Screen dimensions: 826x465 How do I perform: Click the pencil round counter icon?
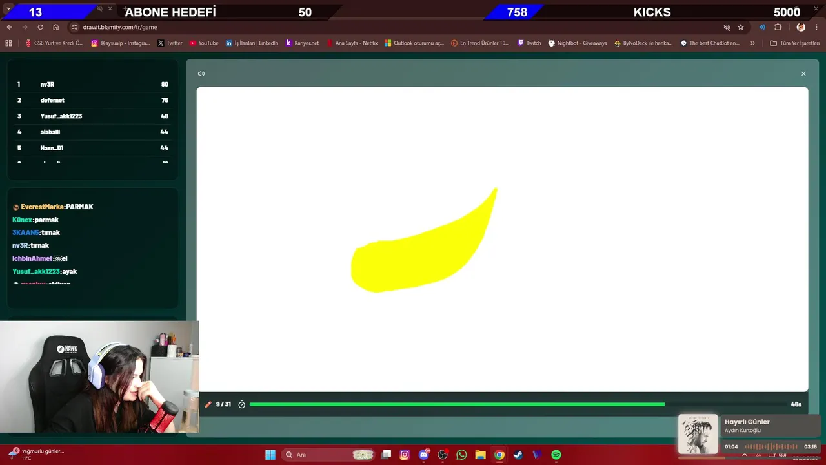tap(208, 404)
